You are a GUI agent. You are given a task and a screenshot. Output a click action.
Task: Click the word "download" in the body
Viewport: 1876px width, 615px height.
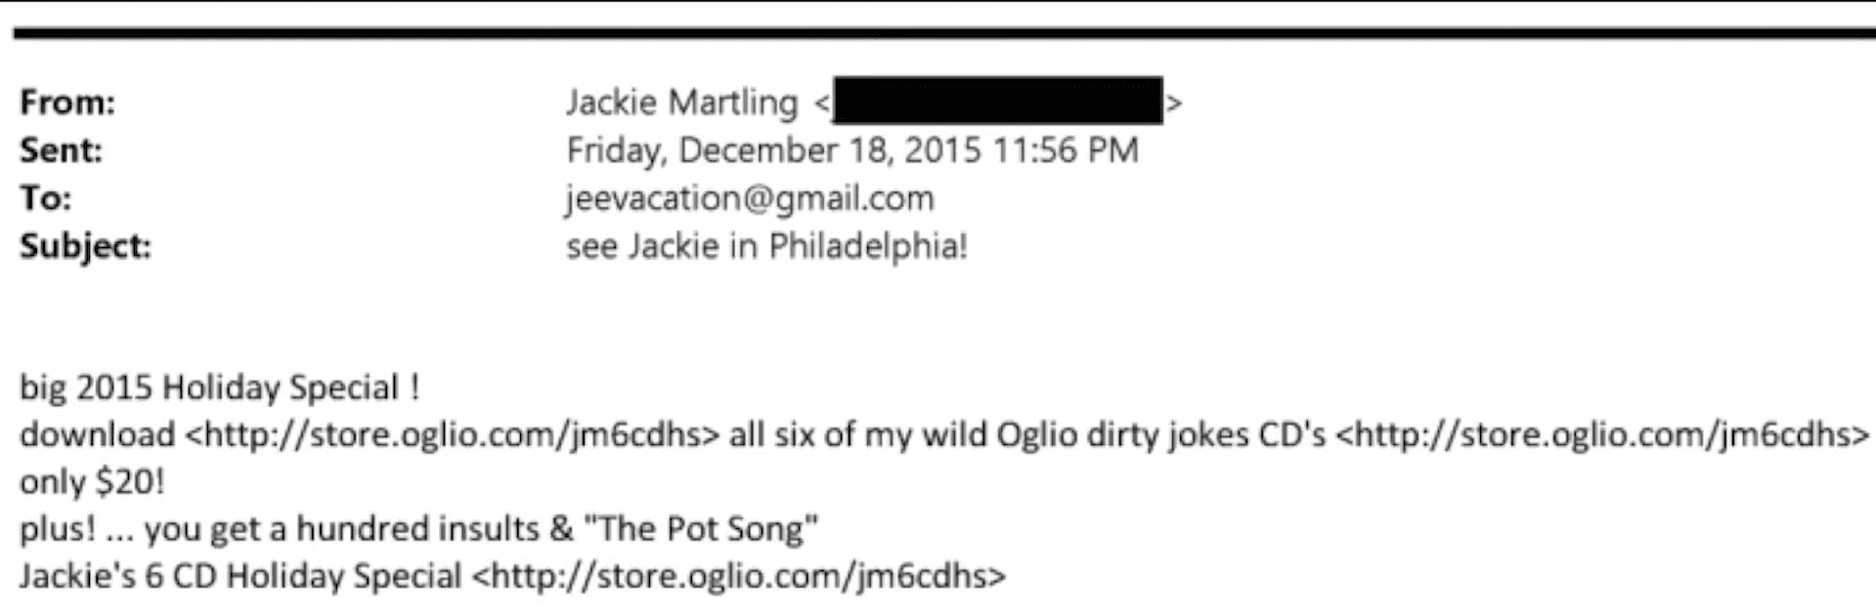(x=97, y=434)
